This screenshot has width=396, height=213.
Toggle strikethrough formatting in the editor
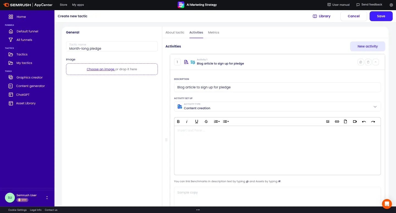pos(206,122)
